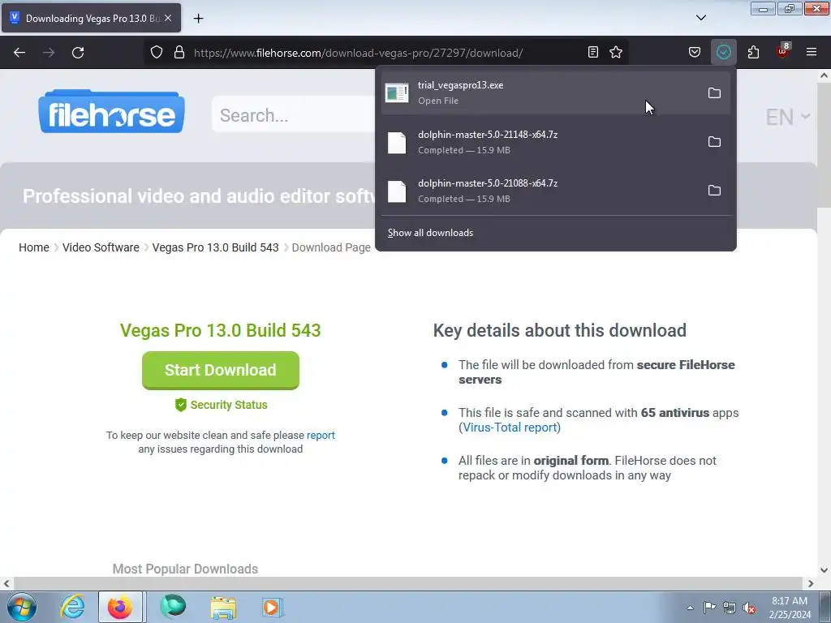Click the Vegas Pro 13.0 Build 543 heading
This screenshot has width=831, height=623.
pos(221,331)
